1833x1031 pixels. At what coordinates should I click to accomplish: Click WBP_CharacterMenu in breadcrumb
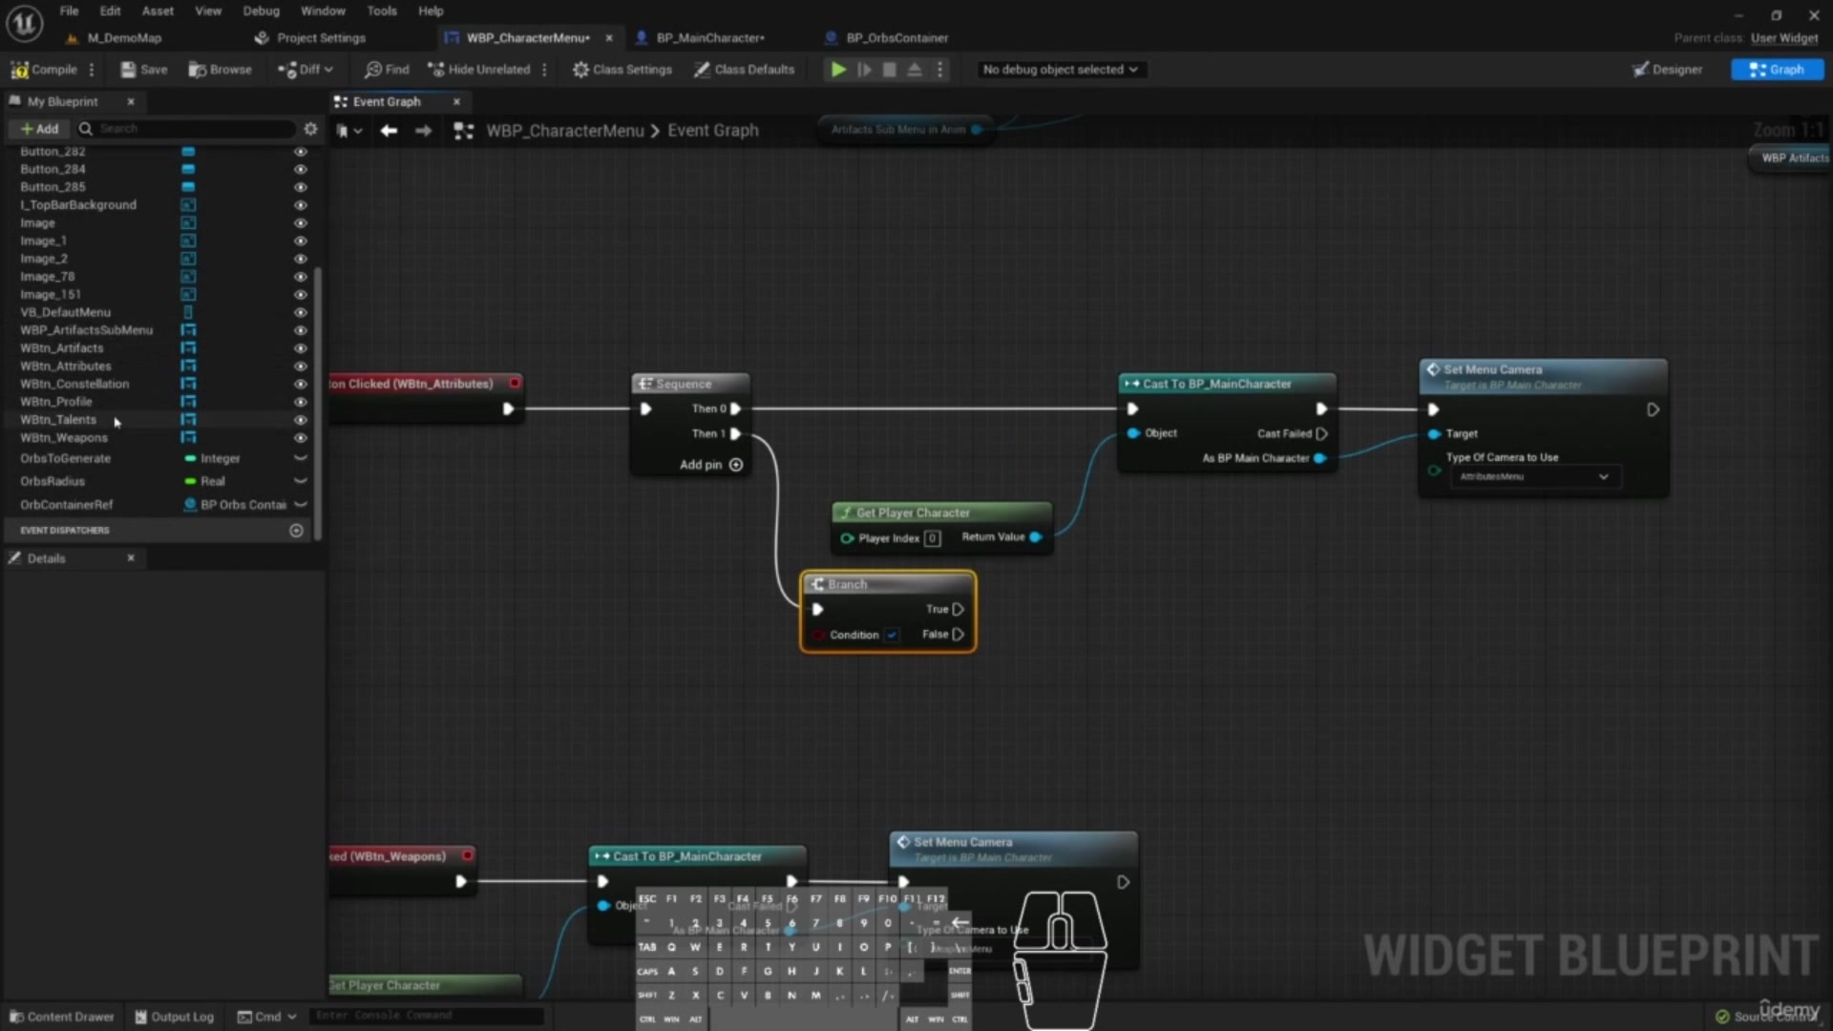(x=565, y=131)
